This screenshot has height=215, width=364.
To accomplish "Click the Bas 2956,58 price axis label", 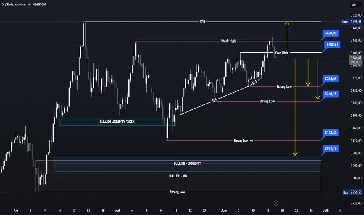I will click(352, 192).
